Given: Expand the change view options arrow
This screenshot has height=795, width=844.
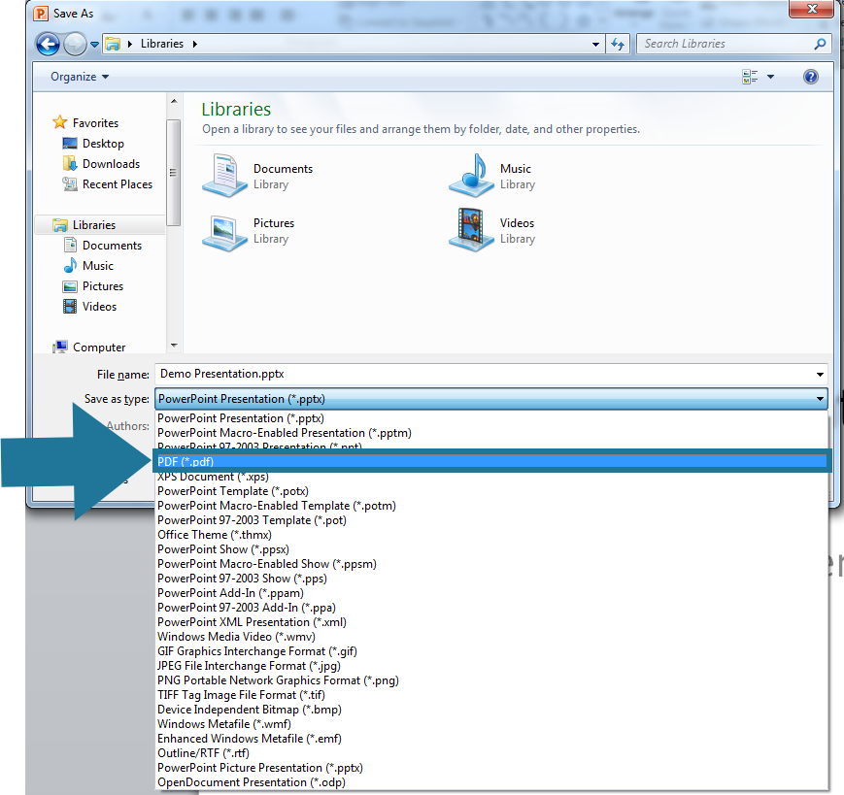Looking at the screenshot, I should [771, 77].
